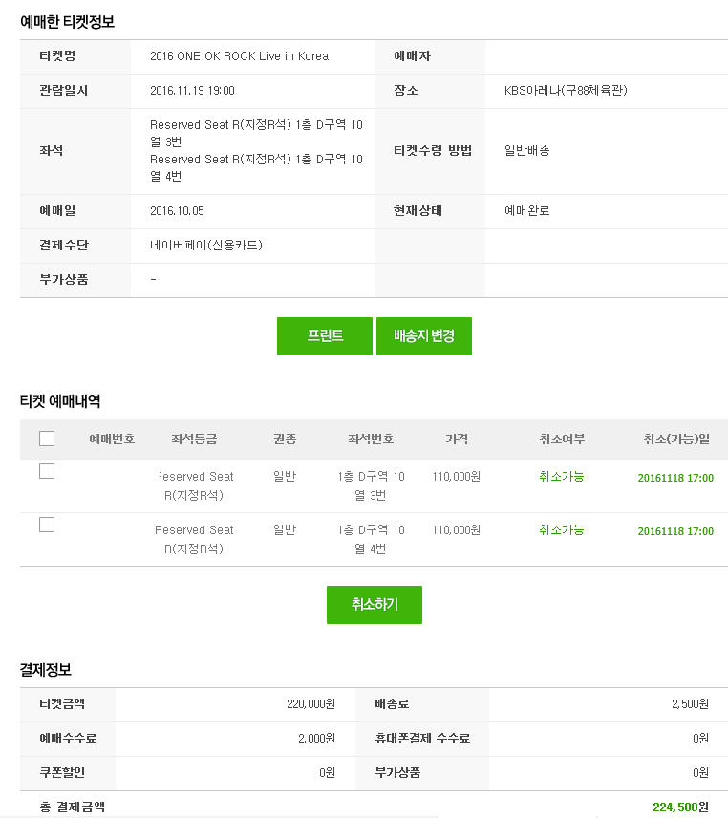Screen dimensions: 728x818
Task: Click the 프린트 button
Action: point(325,336)
